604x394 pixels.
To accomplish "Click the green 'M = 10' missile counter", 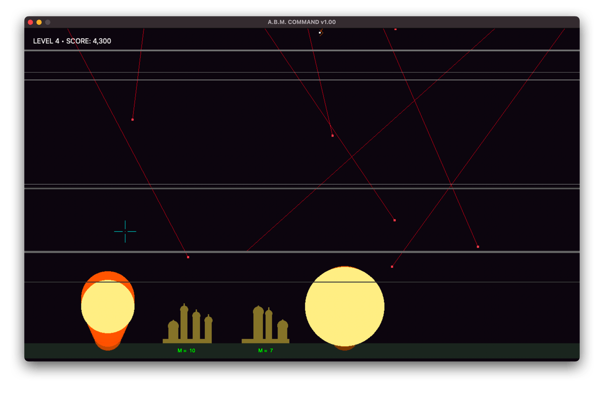I will (x=186, y=351).
